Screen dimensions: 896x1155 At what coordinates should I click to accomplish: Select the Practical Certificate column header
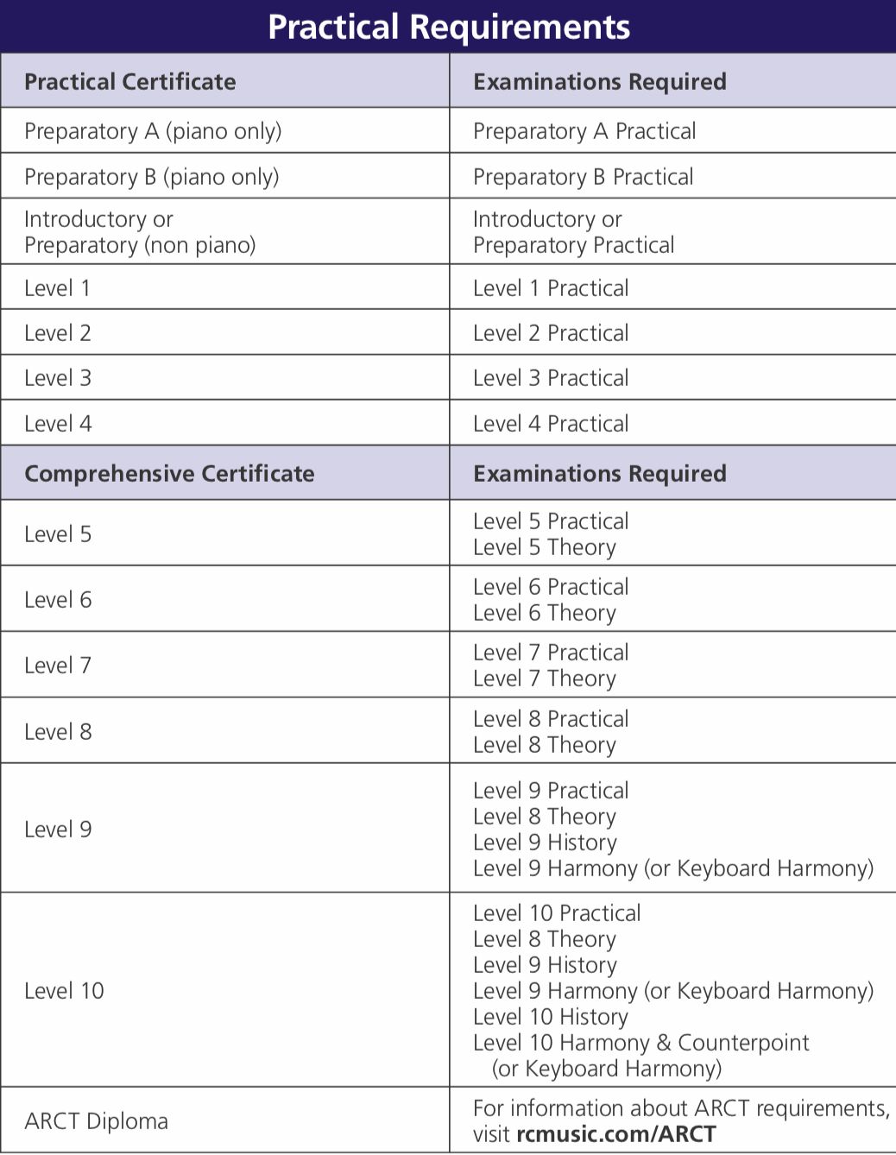tap(224, 81)
